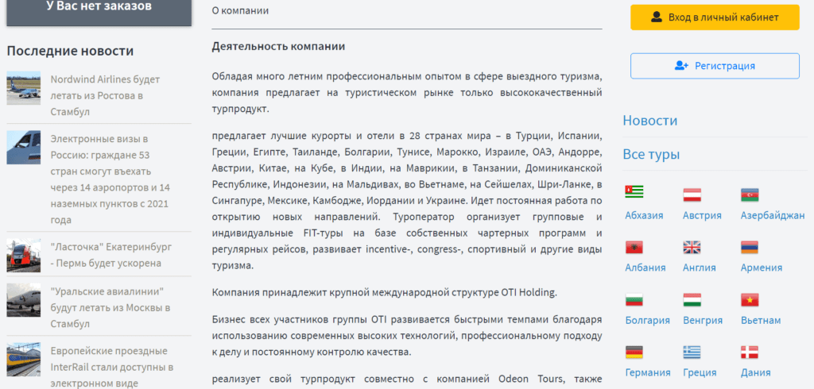Click the Nordwind airplane news thumbnail
The width and height of the screenshot is (814, 389).
pyautogui.click(x=23, y=87)
